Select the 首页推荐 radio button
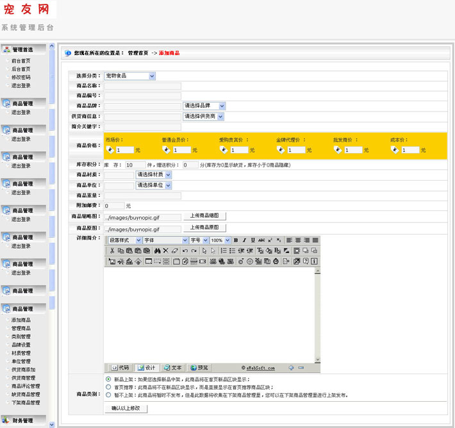This screenshot has height=428, width=455. pyautogui.click(x=108, y=387)
